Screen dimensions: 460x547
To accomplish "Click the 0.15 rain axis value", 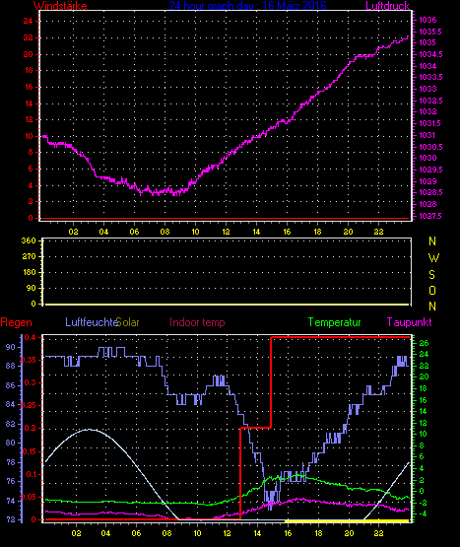I will (x=30, y=451).
